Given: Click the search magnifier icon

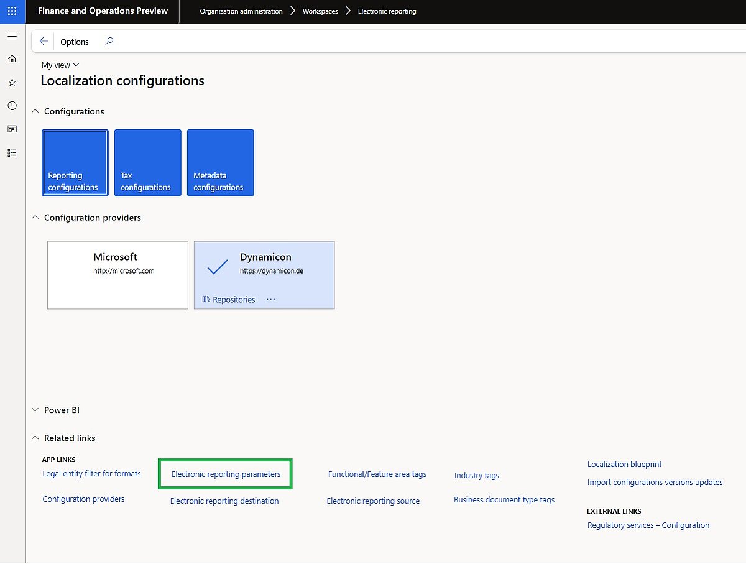Looking at the screenshot, I should [x=109, y=42].
